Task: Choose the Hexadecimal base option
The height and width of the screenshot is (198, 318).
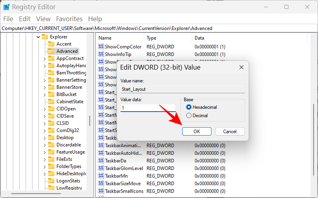Action: point(189,108)
